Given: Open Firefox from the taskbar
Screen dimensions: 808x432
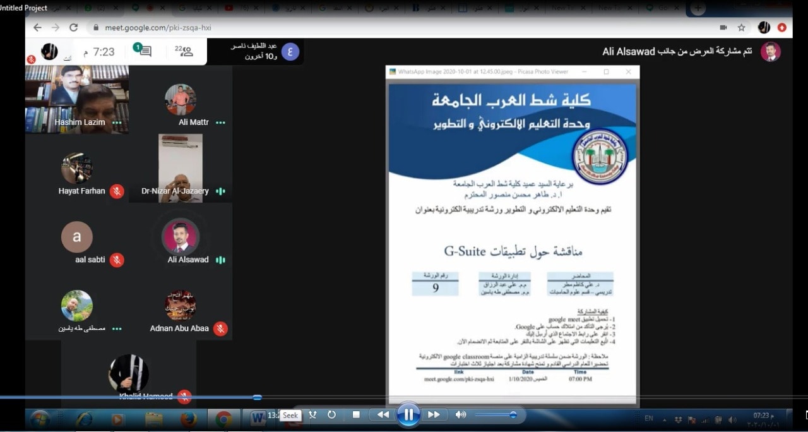Looking at the screenshot, I should pos(188,419).
